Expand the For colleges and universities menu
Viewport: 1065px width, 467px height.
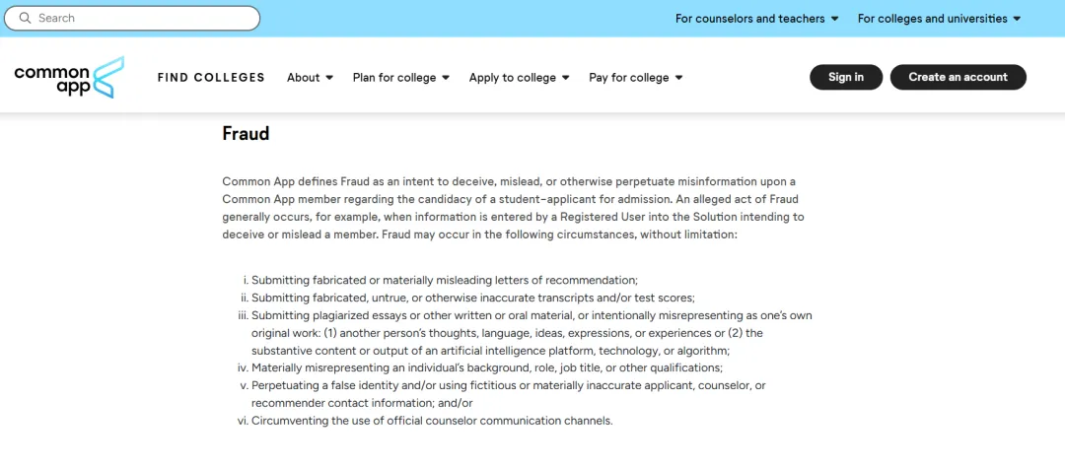pos(940,19)
